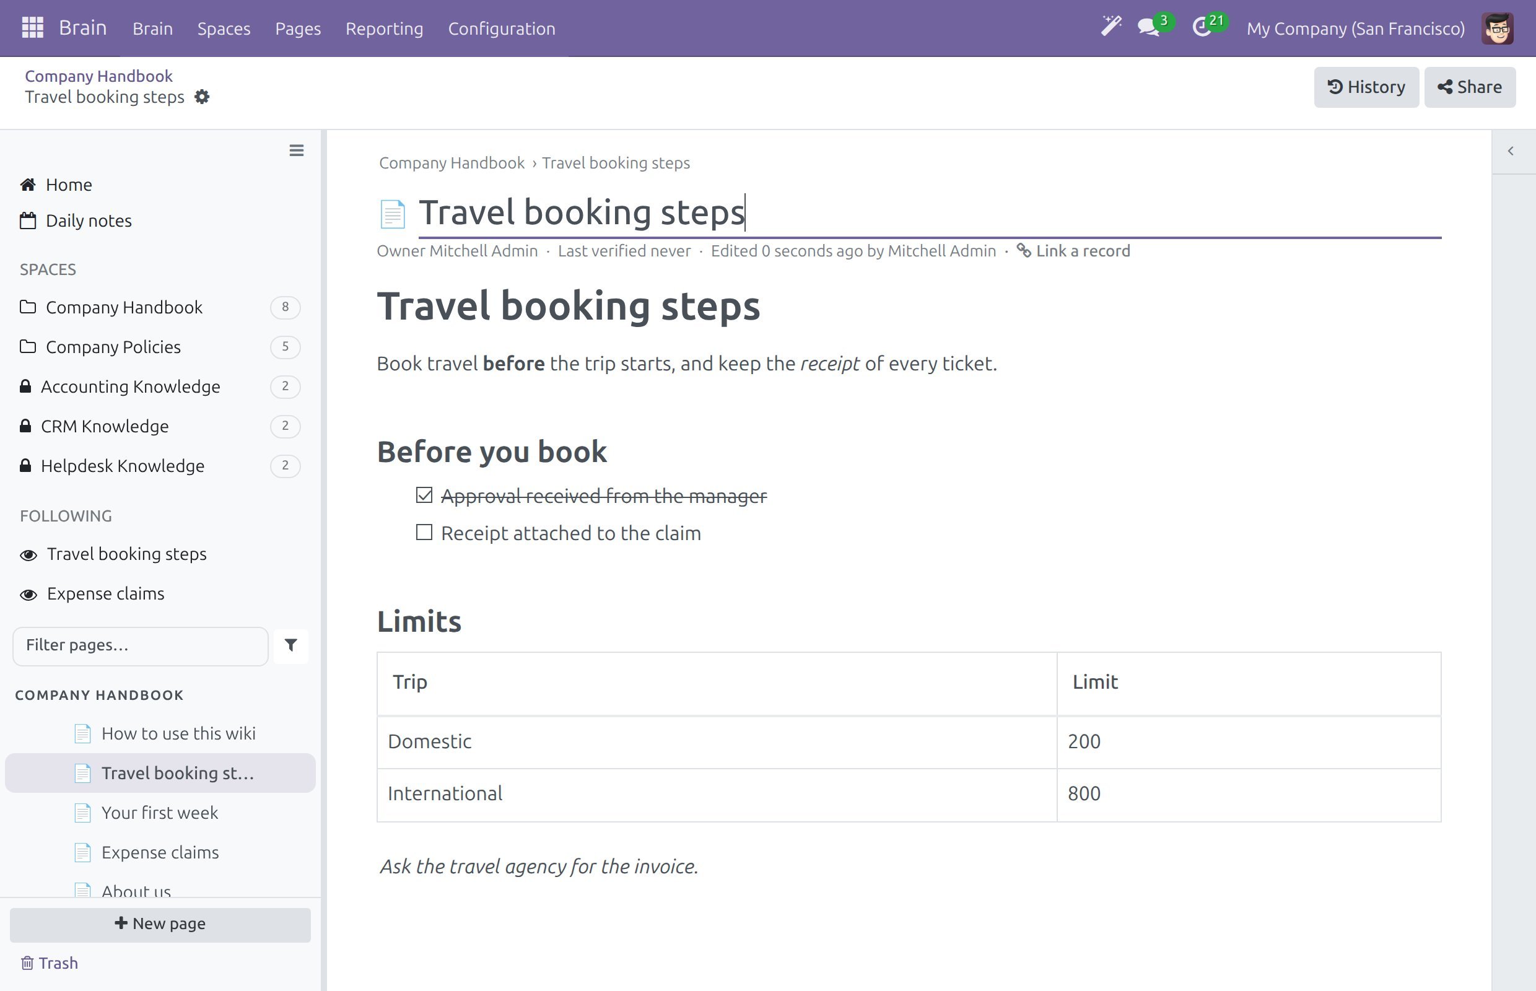Screen dimensions: 1536x991
Task: Open the Helpdesk Knowledge space
Action: pos(160,466)
